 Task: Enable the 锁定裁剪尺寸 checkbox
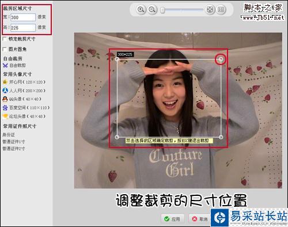5,39
